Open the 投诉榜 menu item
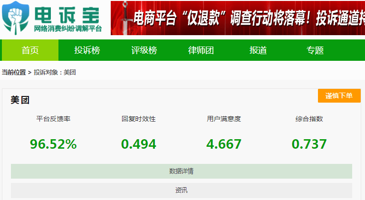 point(87,50)
